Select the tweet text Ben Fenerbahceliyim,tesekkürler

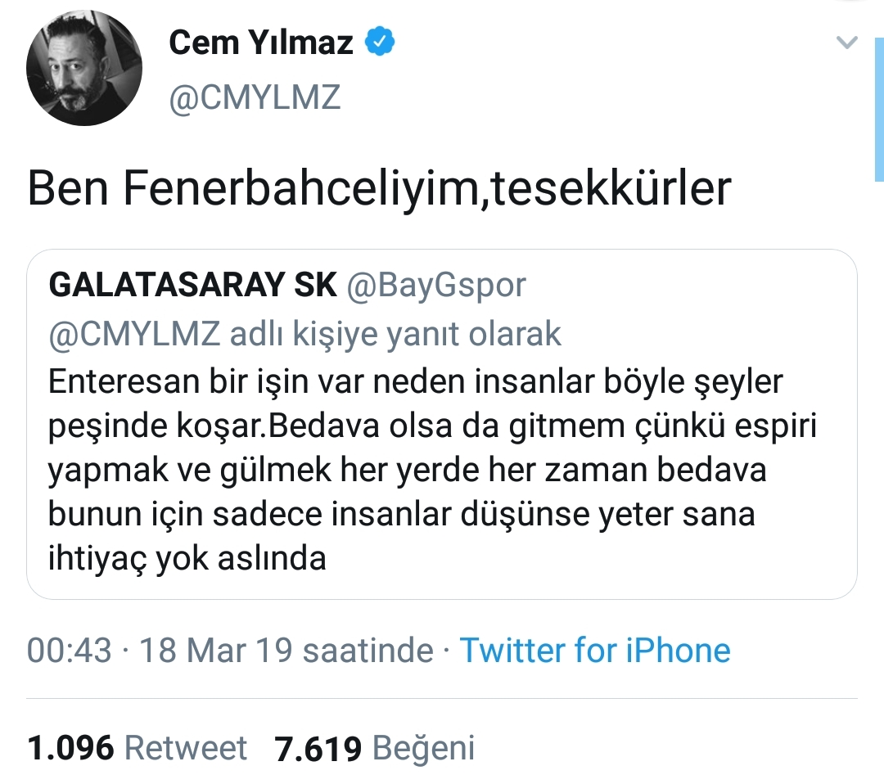coord(380,188)
